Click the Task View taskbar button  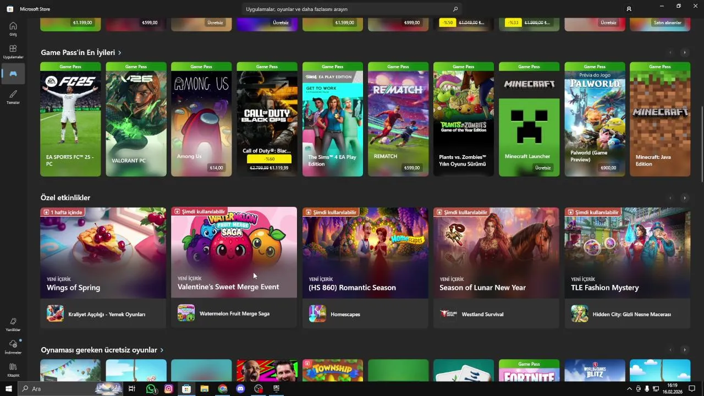pyautogui.click(x=132, y=389)
